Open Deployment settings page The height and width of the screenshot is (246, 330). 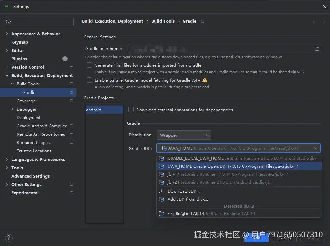pos(29,117)
